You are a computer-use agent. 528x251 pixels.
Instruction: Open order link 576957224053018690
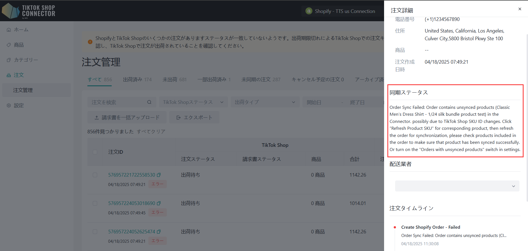pyautogui.click(x=132, y=203)
